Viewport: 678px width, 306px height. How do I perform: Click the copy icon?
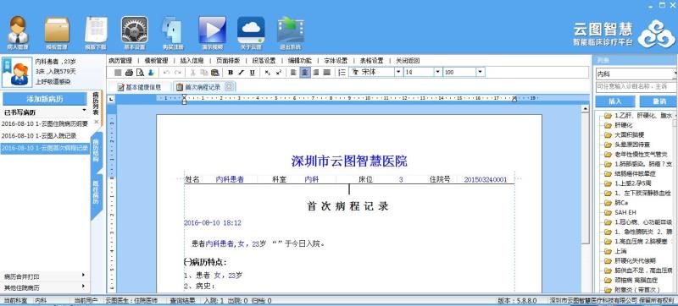pyautogui.click(x=203, y=73)
